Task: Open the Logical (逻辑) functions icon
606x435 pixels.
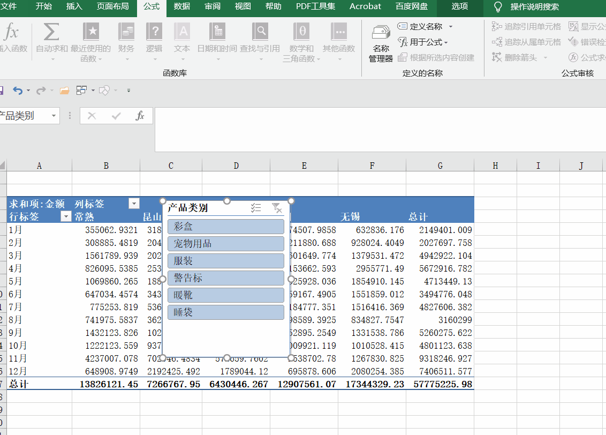Action: coord(154,32)
